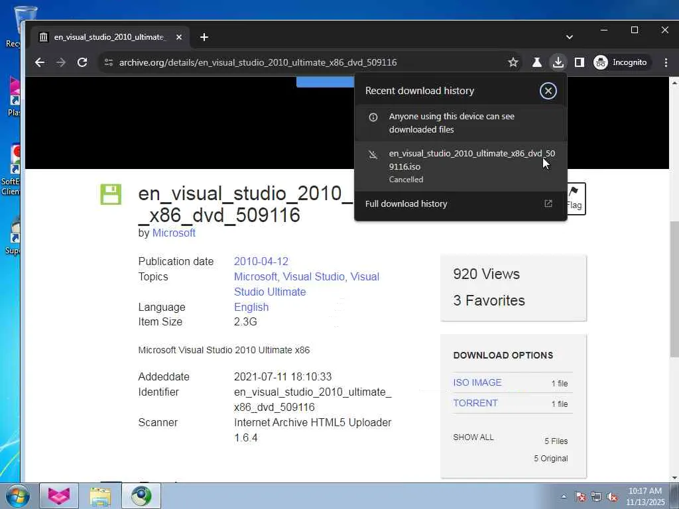The width and height of the screenshot is (679, 509).
Task: Click the 5 Files count text
Action: click(x=556, y=441)
